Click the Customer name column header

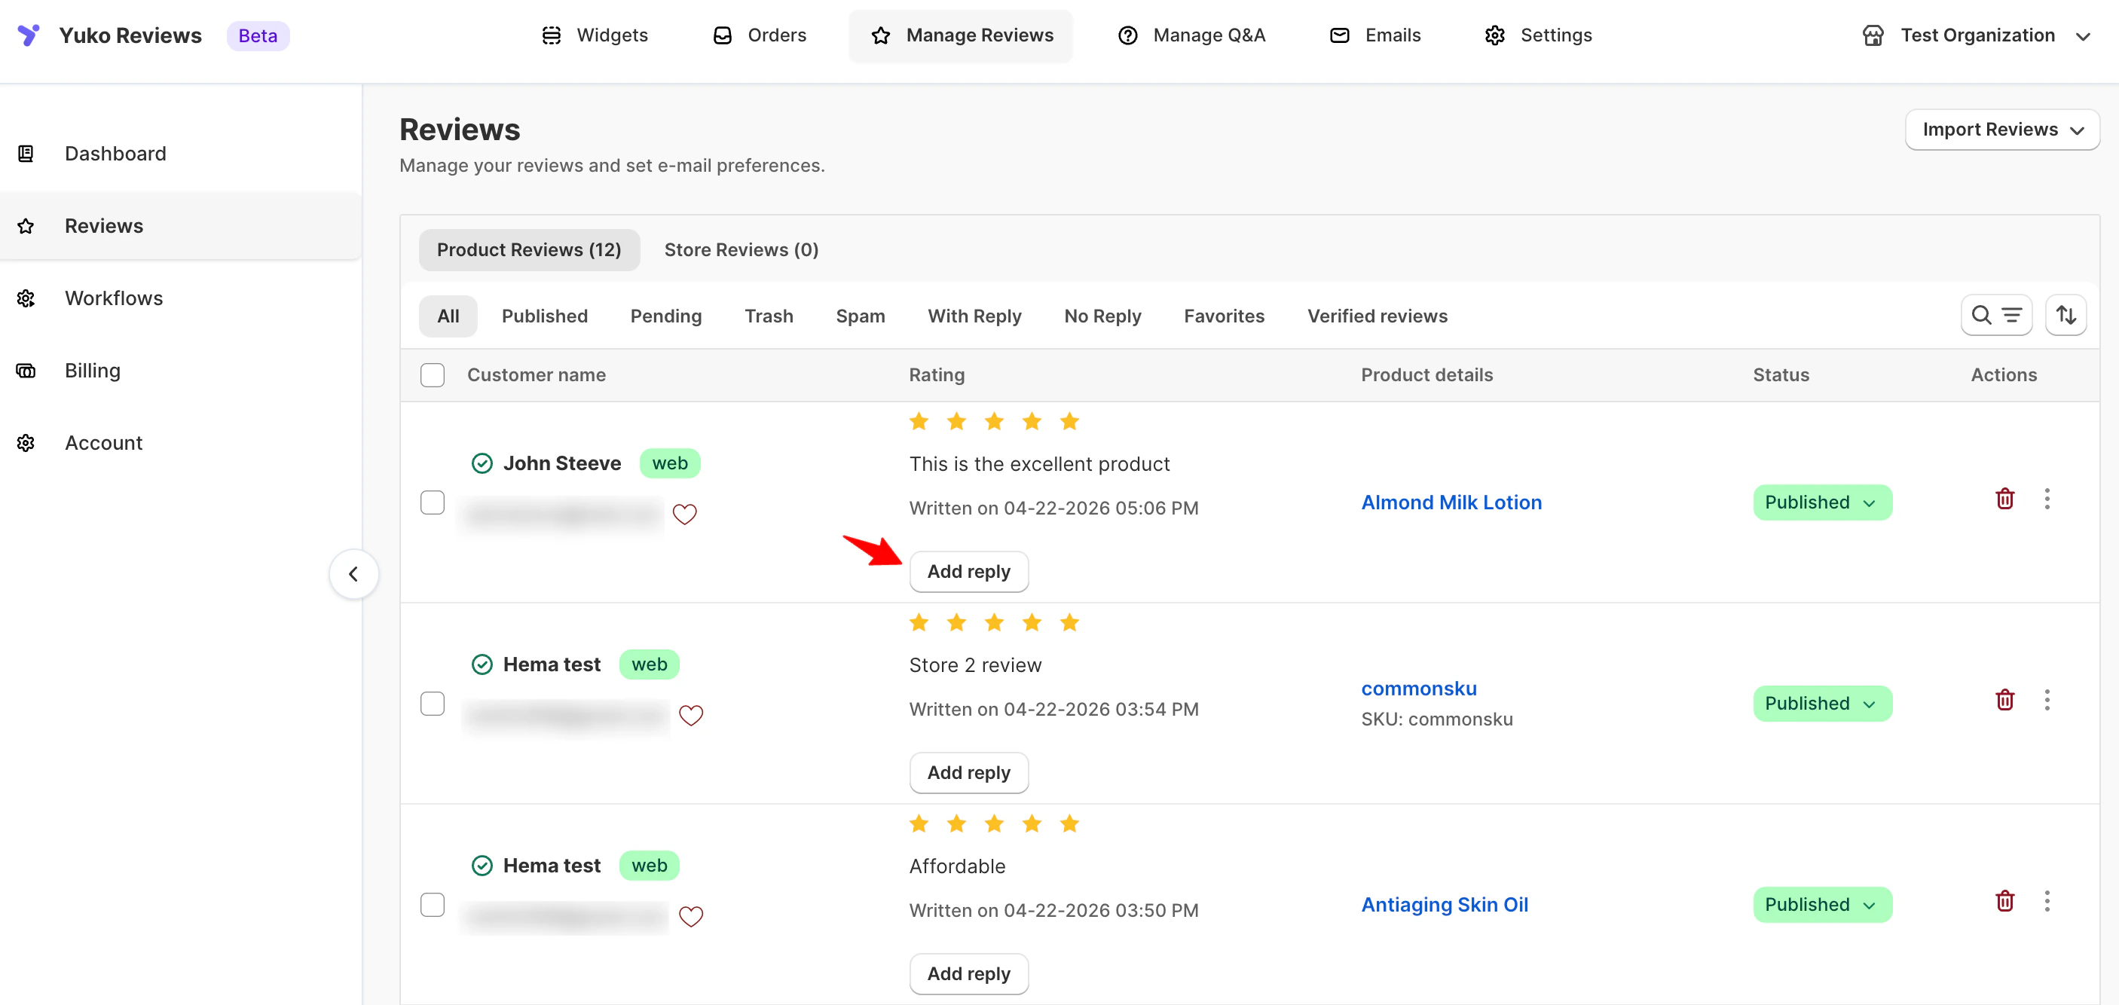[537, 375]
